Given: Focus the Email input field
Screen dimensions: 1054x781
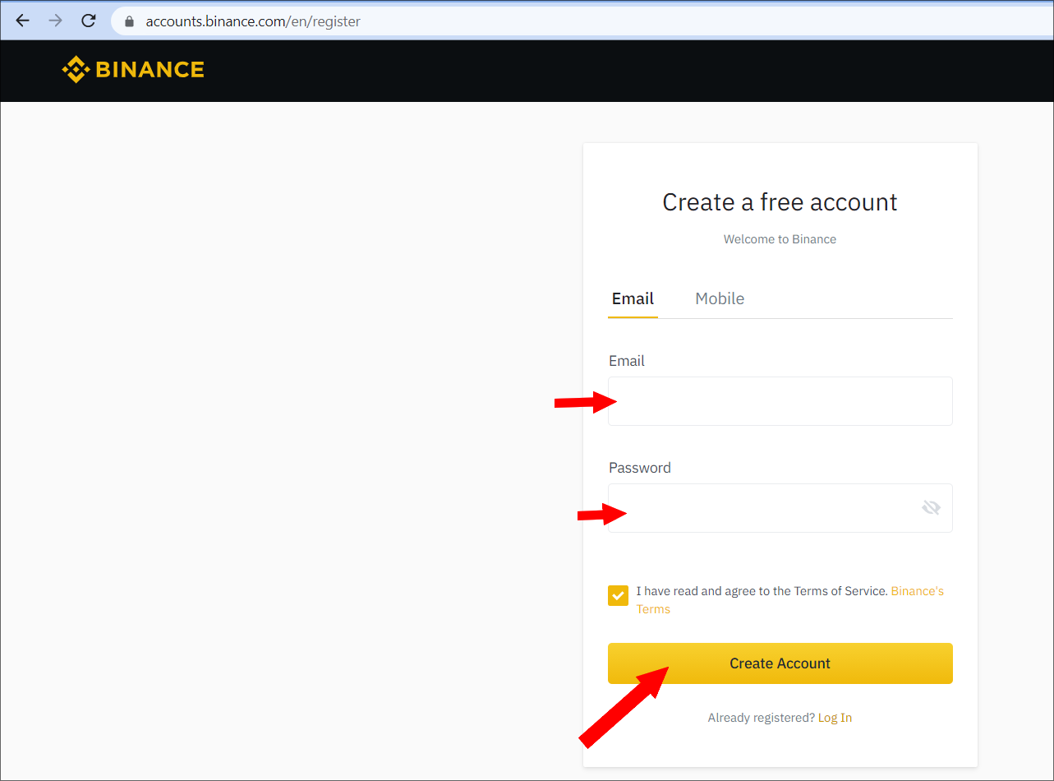Looking at the screenshot, I should pyautogui.click(x=780, y=401).
